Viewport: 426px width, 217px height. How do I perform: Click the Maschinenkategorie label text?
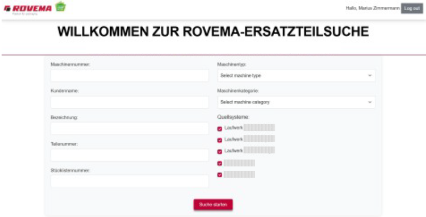click(x=238, y=91)
